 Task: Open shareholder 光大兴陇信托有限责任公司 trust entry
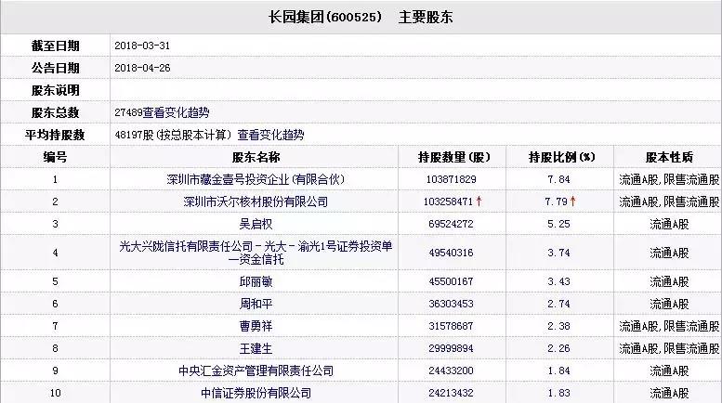pyautogui.click(x=256, y=253)
